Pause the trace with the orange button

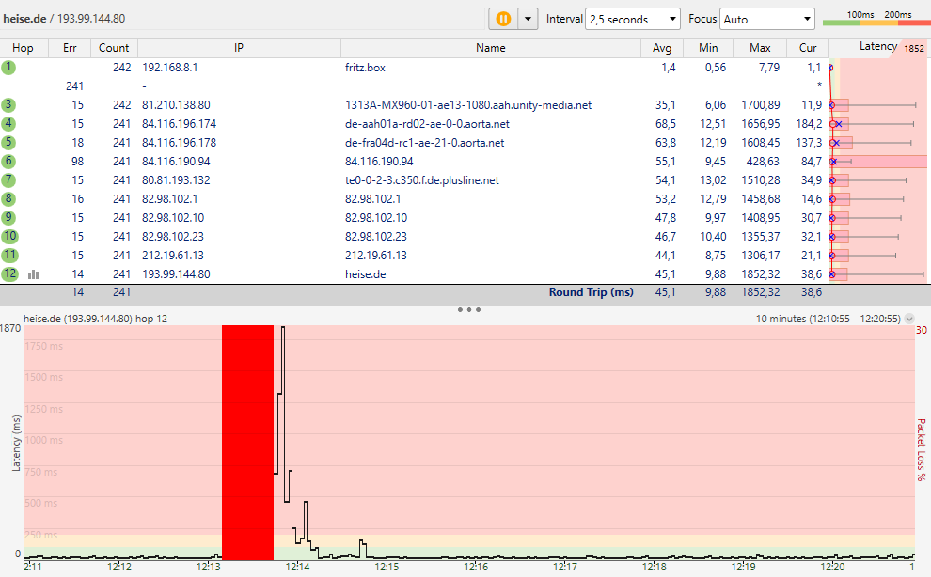[503, 19]
